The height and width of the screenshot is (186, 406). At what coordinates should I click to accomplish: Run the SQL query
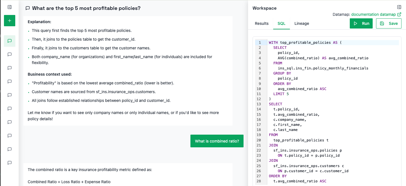(361, 23)
